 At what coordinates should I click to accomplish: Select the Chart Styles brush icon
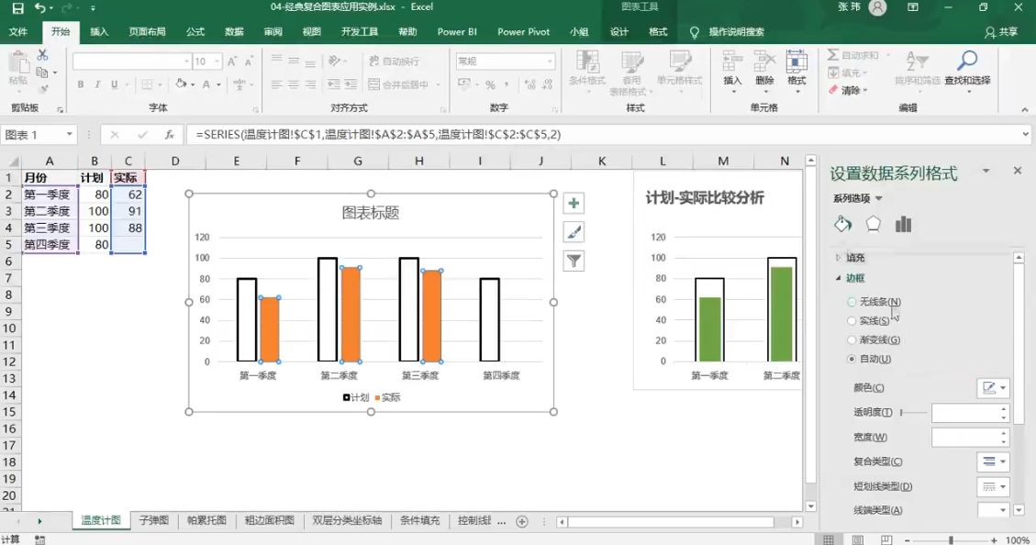point(574,232)
